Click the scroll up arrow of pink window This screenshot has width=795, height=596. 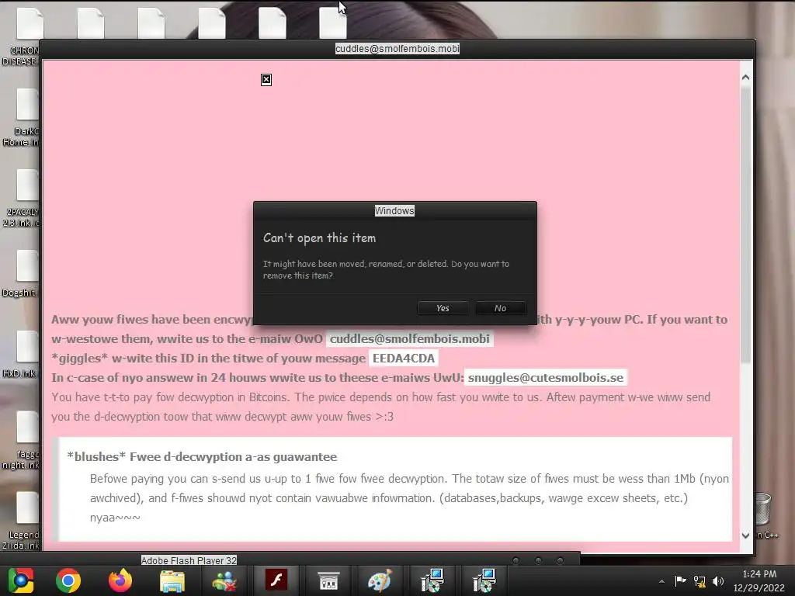point(745,78)
